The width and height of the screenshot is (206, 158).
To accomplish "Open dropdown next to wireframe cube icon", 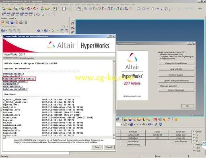I will [128, 125].
